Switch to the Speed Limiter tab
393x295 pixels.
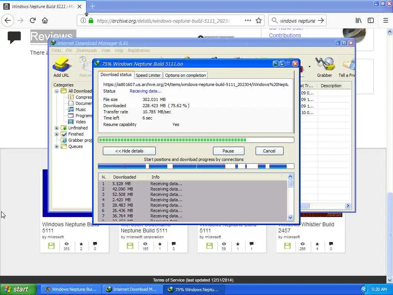pos(148,75)
